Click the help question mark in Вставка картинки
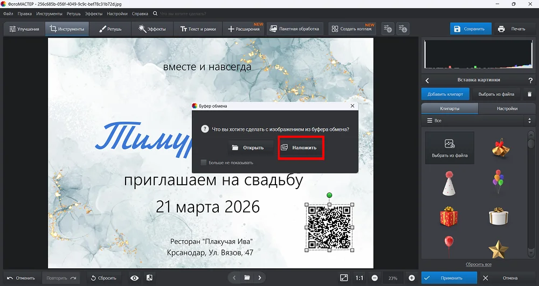The width and height of the screenshot is (539, 286). (530, 80)
